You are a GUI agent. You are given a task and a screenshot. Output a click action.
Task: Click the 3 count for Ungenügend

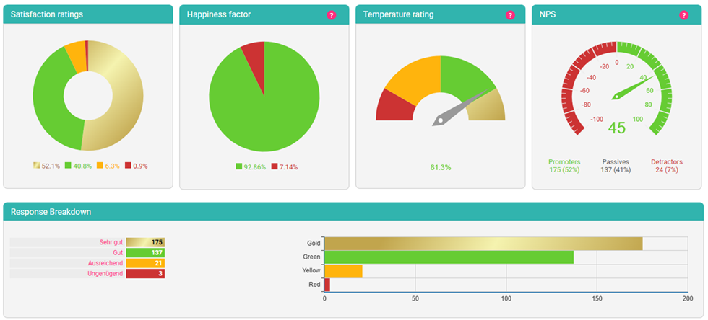coord(145,274)
